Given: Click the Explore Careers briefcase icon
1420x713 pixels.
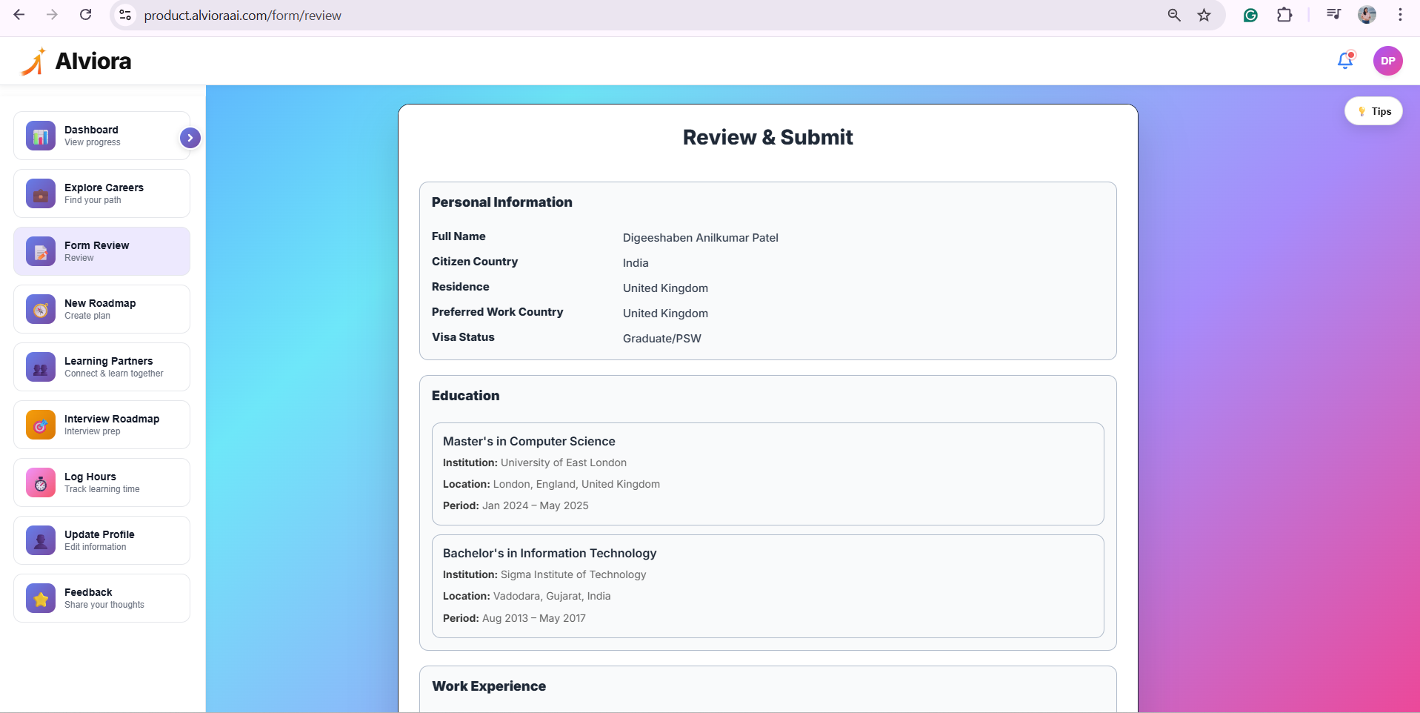Looking at the screenshot, I should point(41,193).
